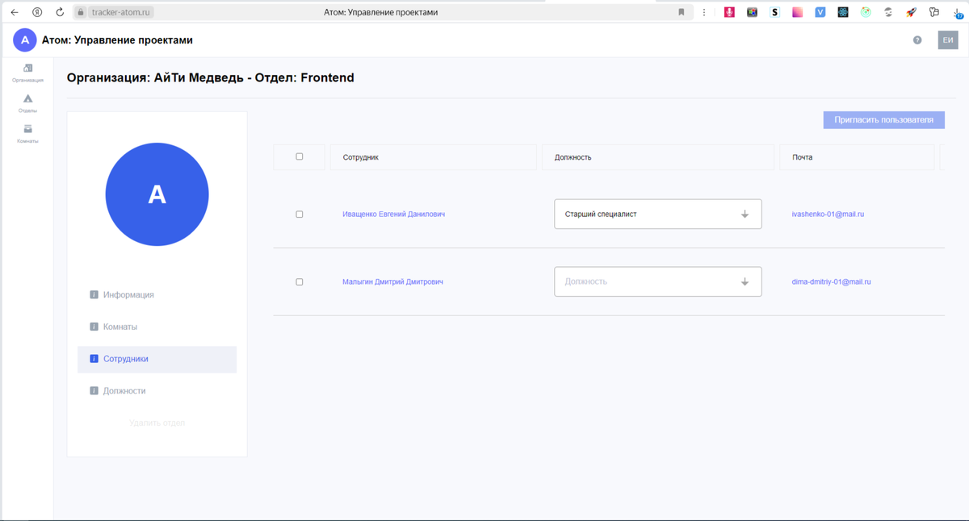Open Комнаты in the left sidebar

27,134
